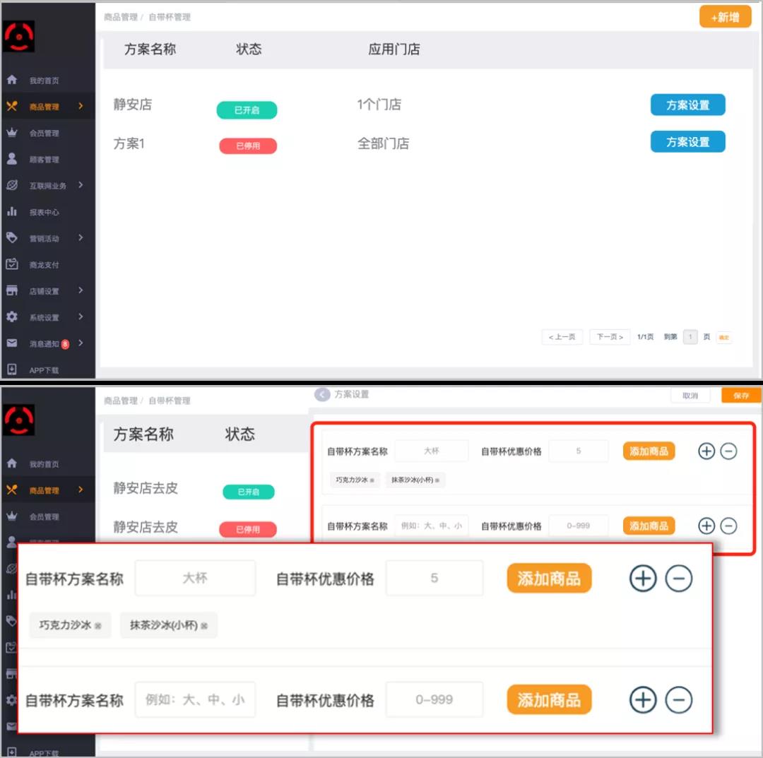Click the back arrow beside 方案设置 title
This screenshot has height=758, width=763.
[x=321, y=394]
